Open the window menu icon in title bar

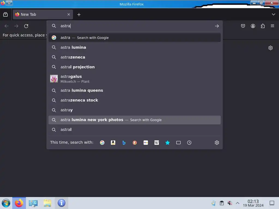(3, 3)
